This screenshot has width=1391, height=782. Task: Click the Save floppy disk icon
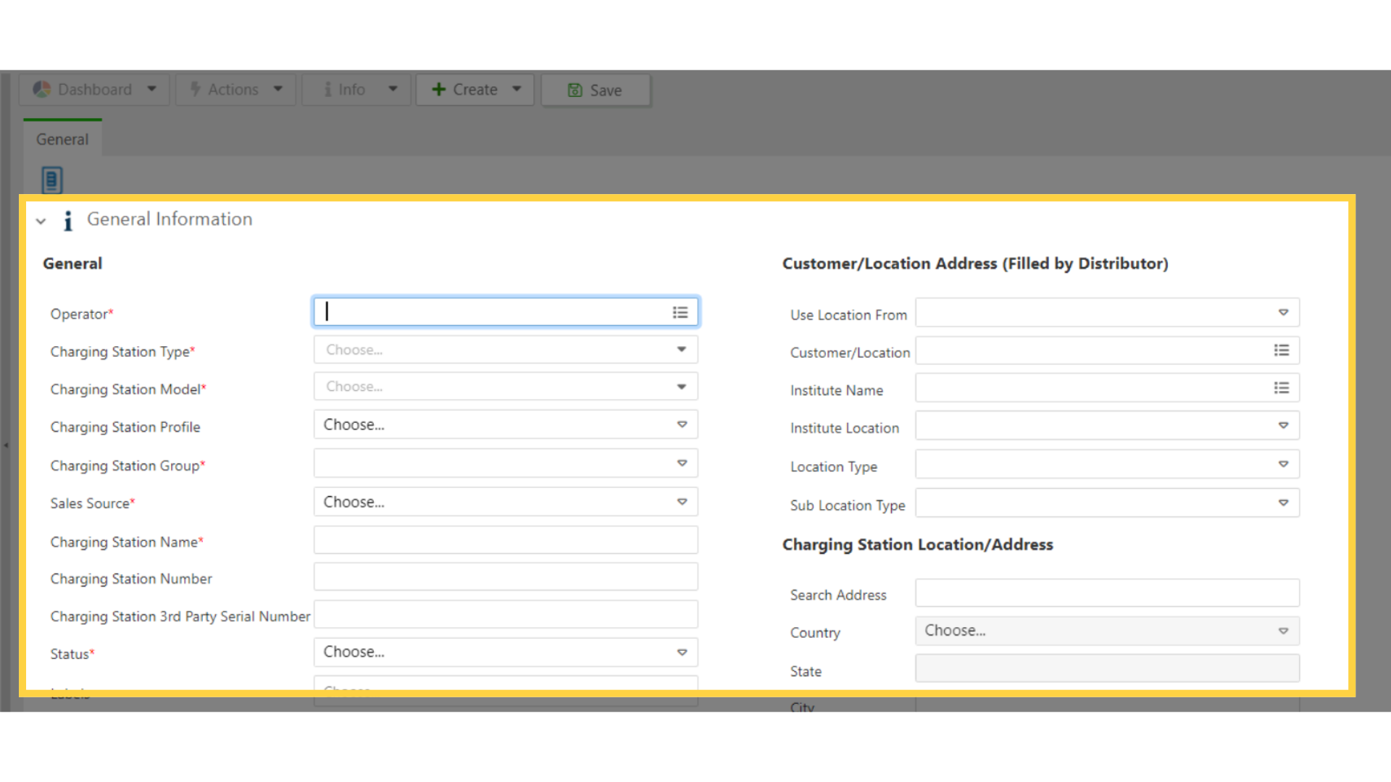click(575, 91)
